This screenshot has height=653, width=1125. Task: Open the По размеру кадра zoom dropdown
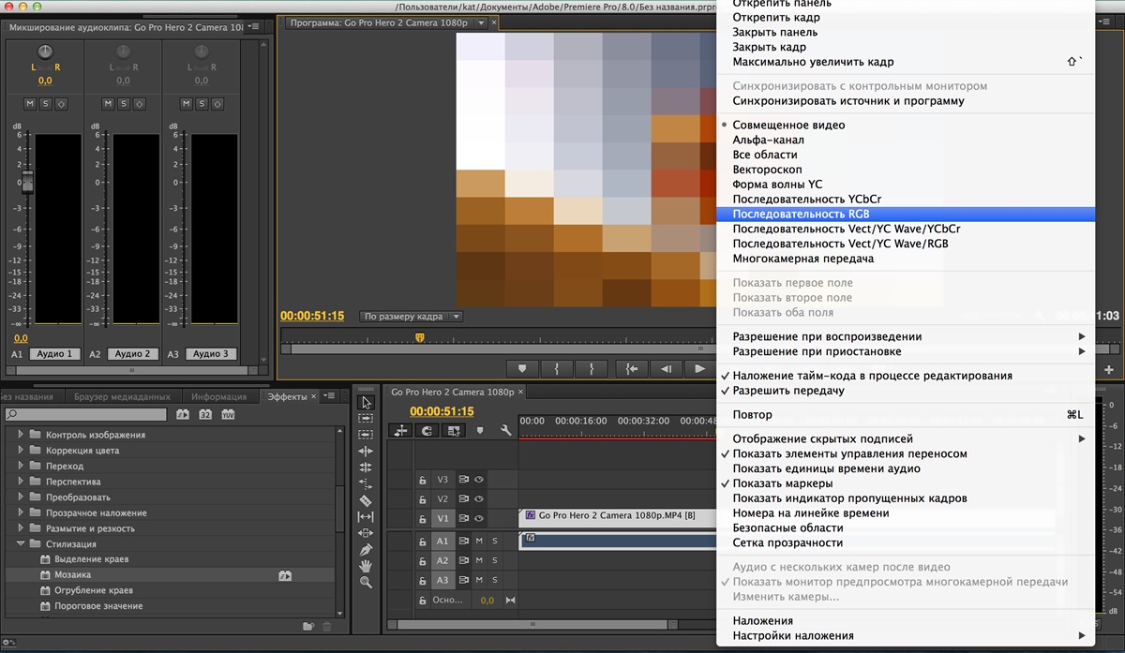(x=411, y=317)
